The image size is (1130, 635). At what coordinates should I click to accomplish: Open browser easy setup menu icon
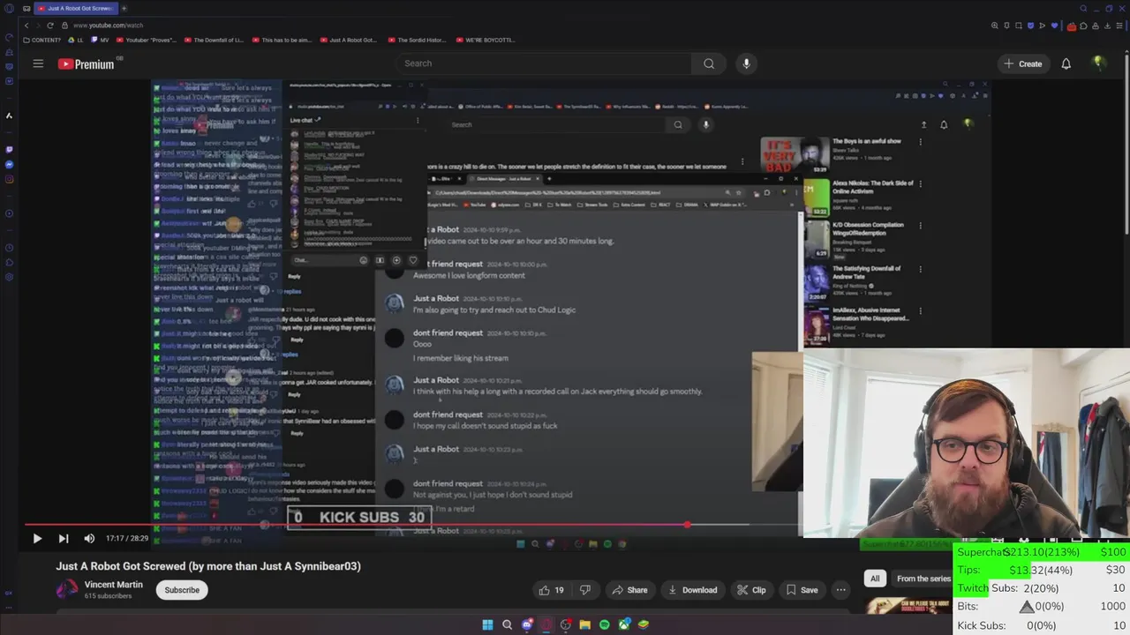[x=1119, y=26]
